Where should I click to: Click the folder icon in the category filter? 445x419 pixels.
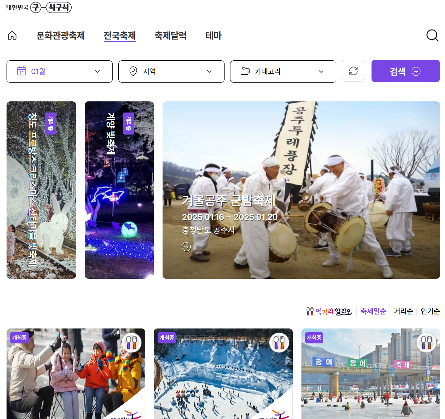point(245,71)
